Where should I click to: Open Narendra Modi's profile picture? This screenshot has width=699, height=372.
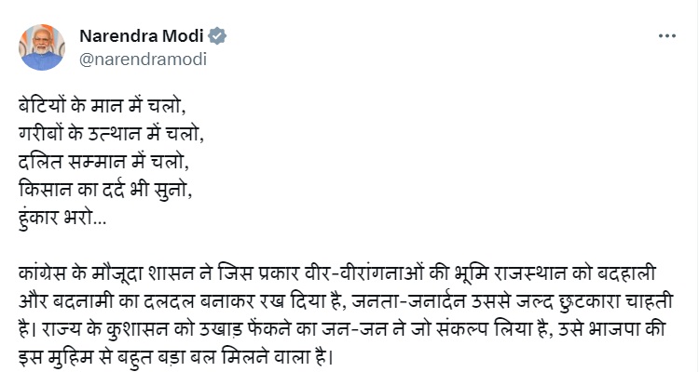coord(43,46)
